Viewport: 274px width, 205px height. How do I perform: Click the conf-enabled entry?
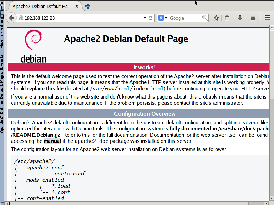pos(45,198)
